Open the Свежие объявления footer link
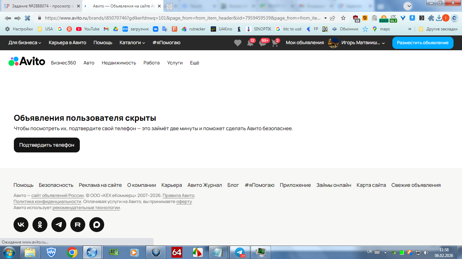This screenshot has height=259, width=462. click(416, 185)
